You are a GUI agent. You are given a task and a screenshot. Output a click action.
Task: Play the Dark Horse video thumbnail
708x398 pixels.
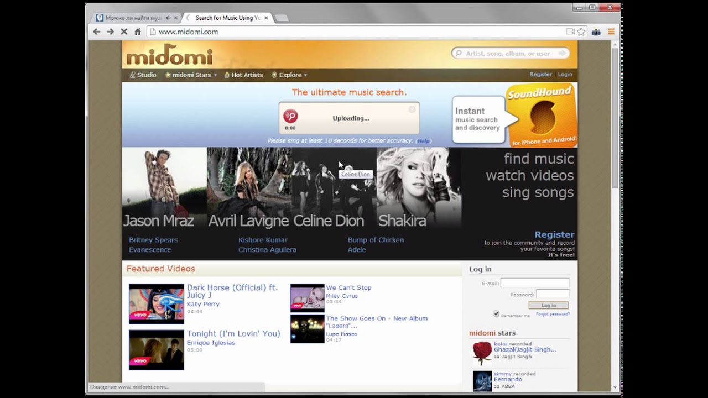click(157, 304)
